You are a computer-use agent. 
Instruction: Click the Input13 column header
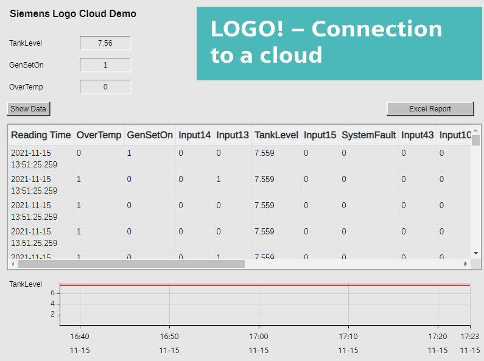233,135
